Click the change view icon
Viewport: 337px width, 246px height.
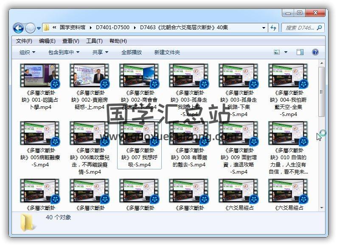click(277, 52)
